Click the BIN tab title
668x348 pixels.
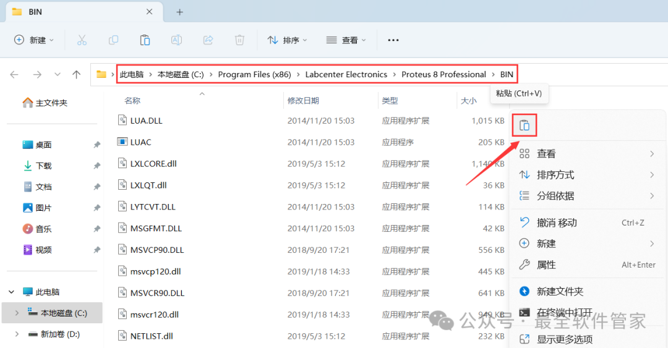(x=35, y=12)
